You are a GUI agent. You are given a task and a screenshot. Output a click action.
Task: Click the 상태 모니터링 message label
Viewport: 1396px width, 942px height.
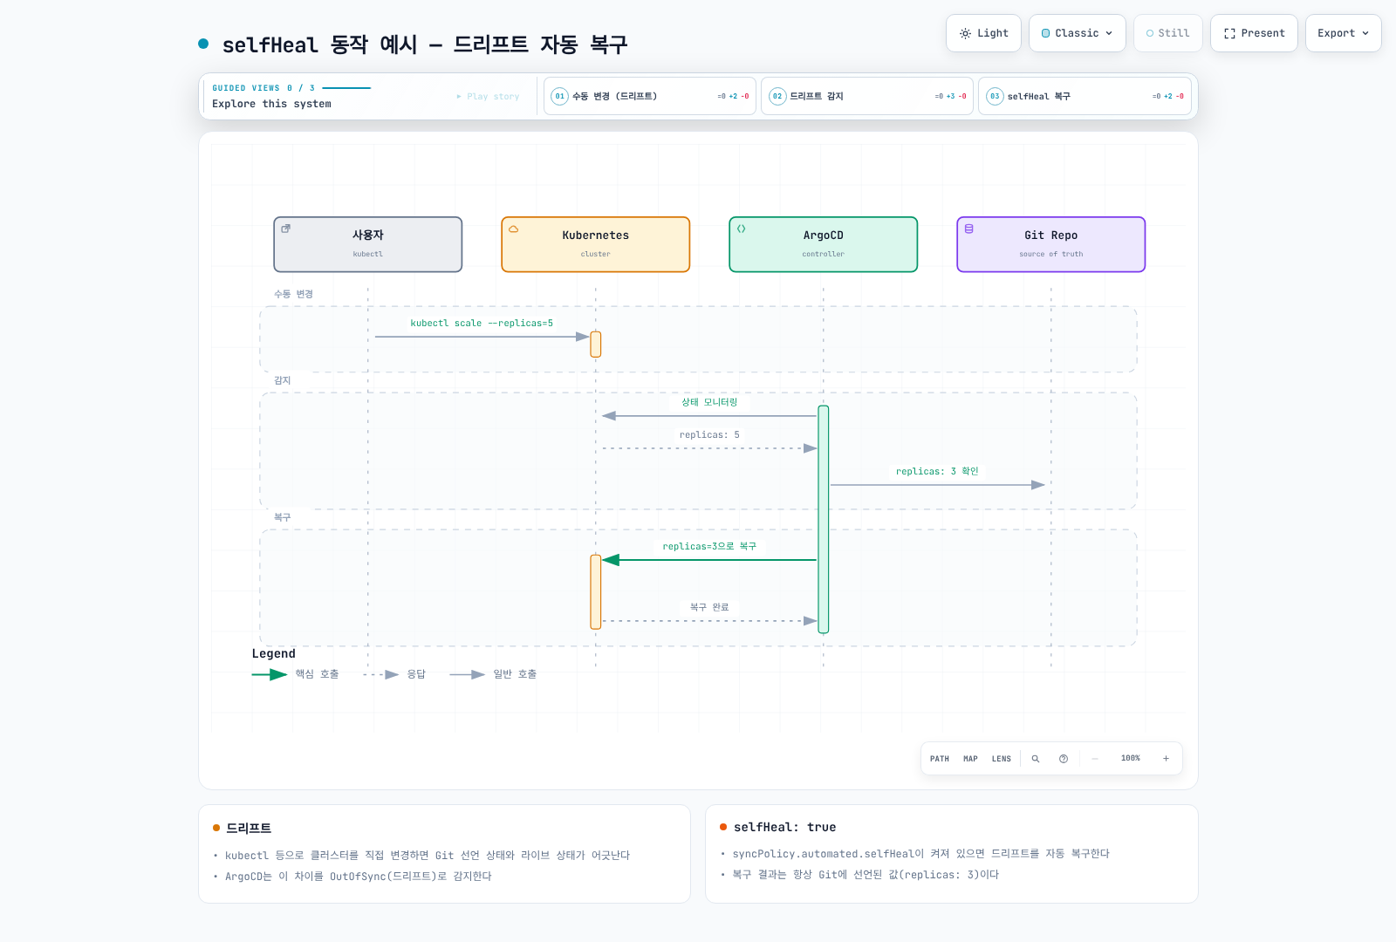coord(709,402)
